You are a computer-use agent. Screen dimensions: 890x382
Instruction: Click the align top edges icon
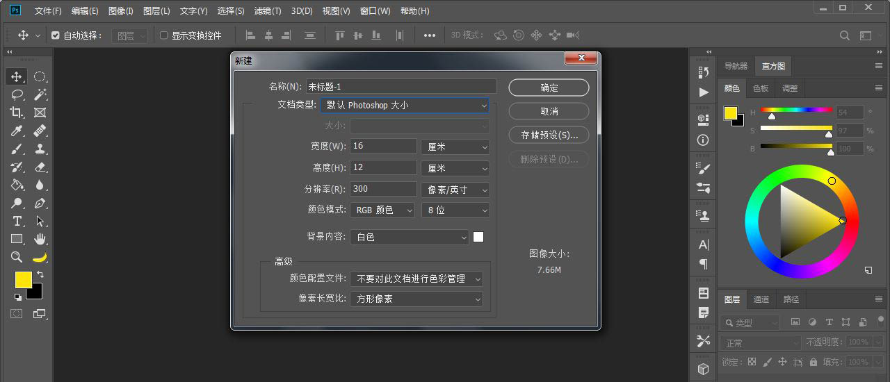click(340, 35)
